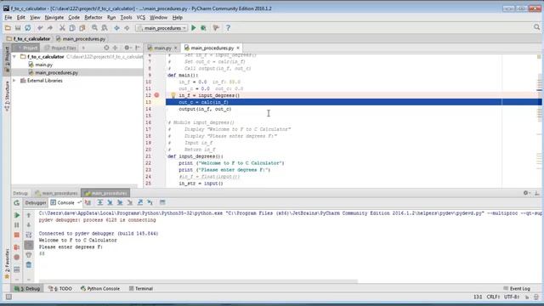Undo last action with toolbar arrow
The width and height of the screenshot is (544, 306).
click(x=40, y=28)
